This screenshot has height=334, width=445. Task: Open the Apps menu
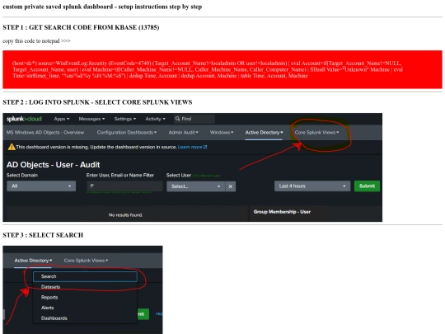[x=62, y=119]
